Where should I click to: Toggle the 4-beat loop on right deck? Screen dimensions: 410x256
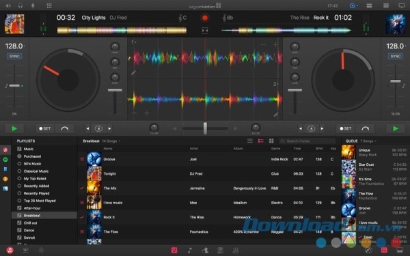click(x=311, y=128)
